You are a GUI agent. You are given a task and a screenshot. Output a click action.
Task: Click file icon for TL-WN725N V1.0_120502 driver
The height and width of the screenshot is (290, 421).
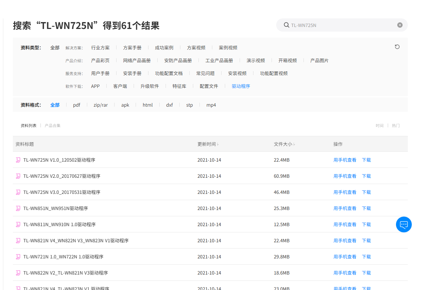pyautogui.click(x=18, y=160)
